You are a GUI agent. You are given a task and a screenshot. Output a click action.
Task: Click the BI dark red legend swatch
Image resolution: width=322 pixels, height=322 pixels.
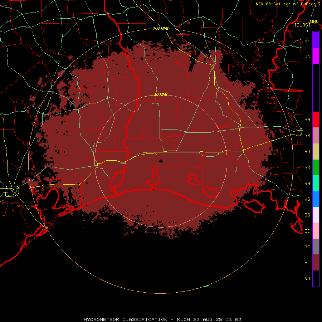[x=316, y=263]
